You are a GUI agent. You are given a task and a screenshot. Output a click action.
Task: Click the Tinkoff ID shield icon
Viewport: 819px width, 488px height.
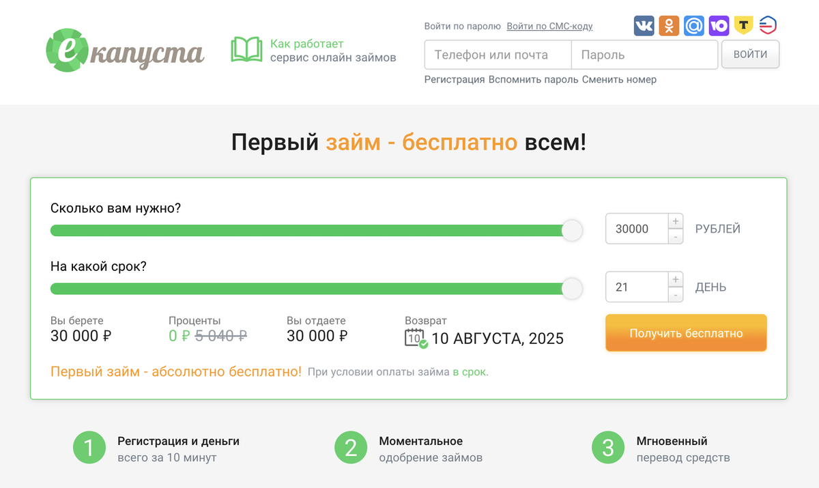[744, 25]
